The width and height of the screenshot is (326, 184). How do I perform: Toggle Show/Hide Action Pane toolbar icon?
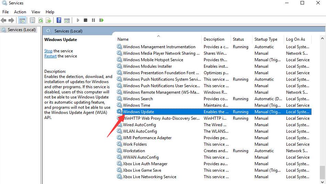(x=67, y=20)
